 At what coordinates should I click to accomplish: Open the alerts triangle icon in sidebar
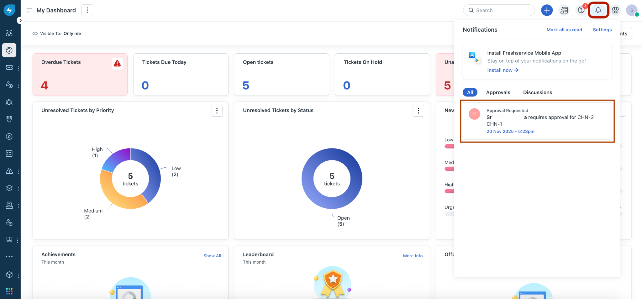[9, 171]
